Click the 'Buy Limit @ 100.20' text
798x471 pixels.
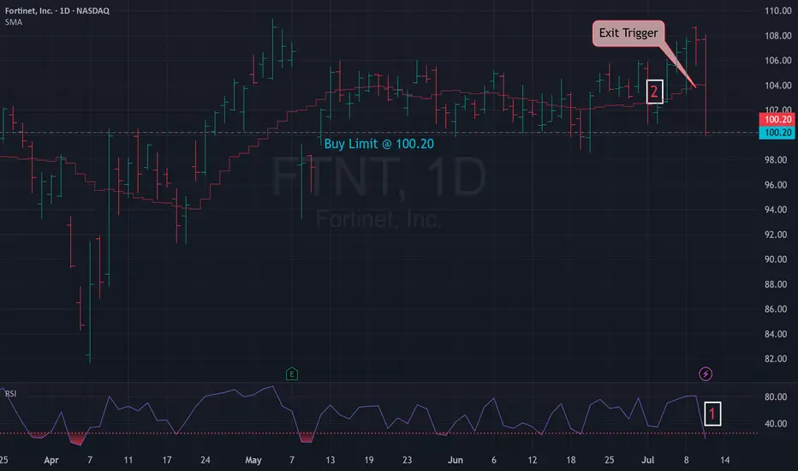379,144
